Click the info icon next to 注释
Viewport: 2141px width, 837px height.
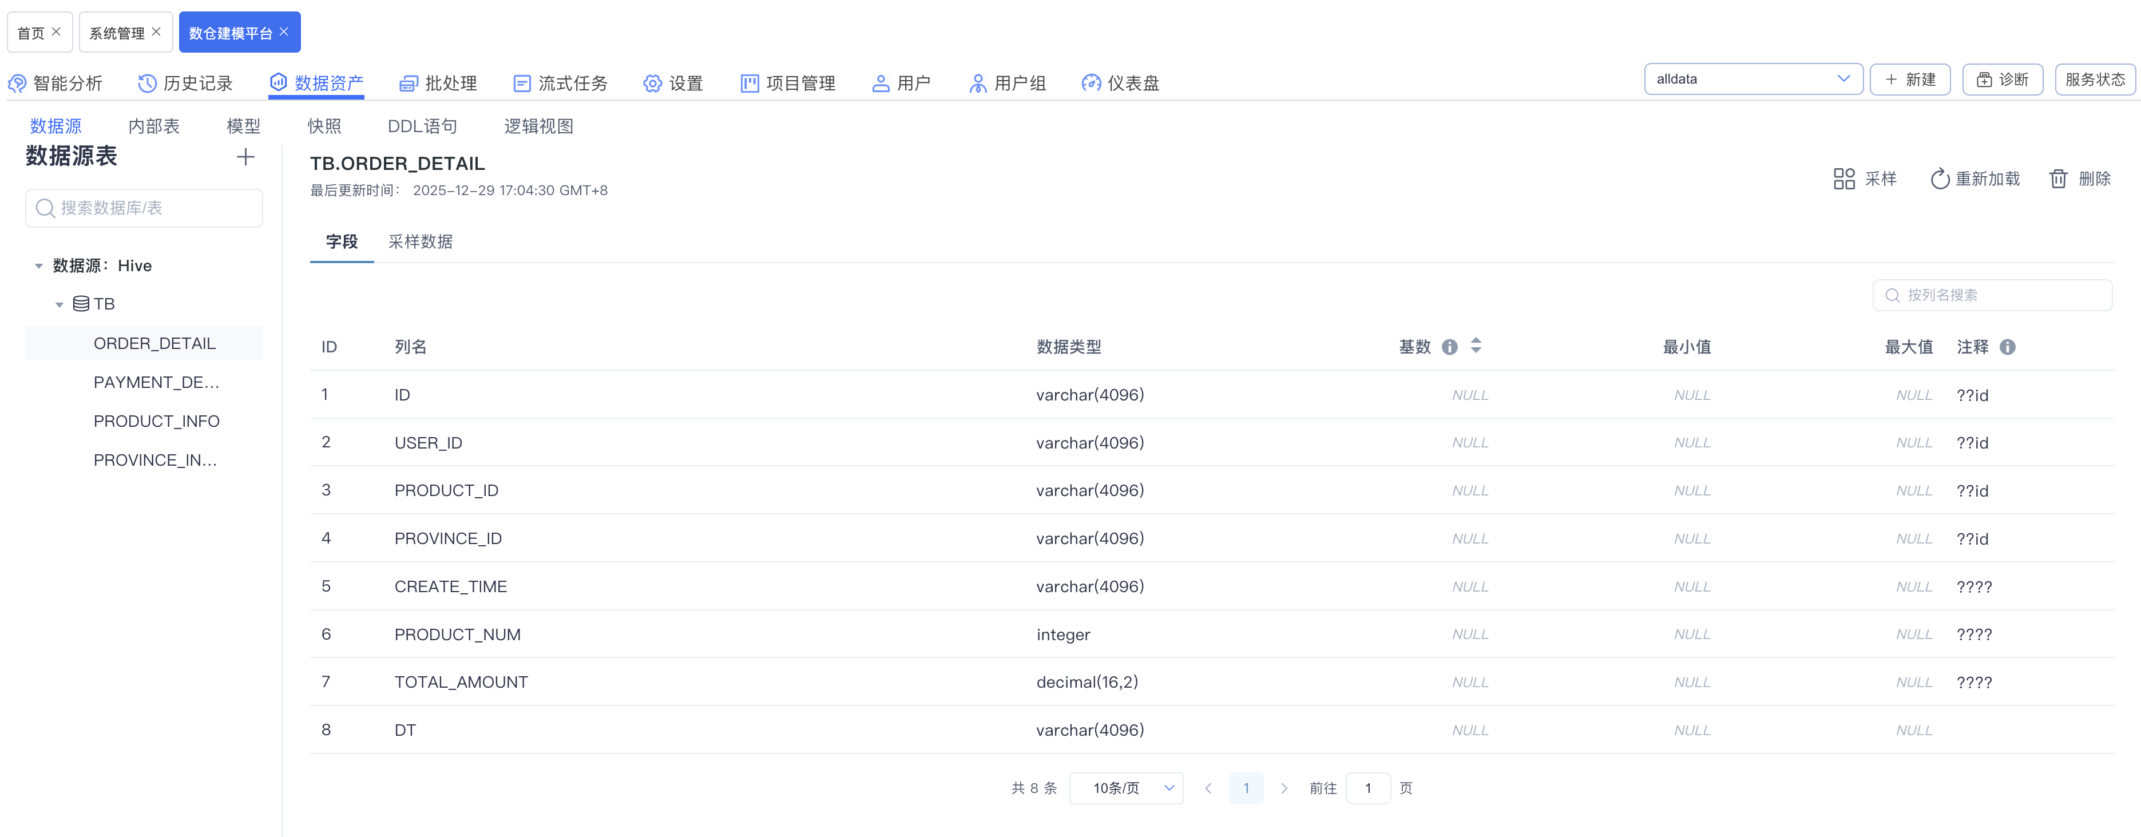[2007, 347]
